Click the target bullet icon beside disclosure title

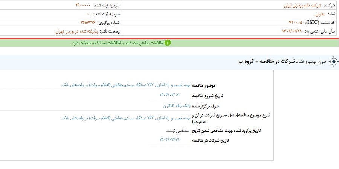point(334,62)
